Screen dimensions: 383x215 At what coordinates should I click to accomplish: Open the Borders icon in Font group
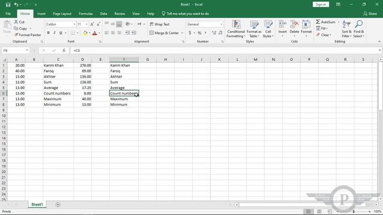(x=73, y=33)
